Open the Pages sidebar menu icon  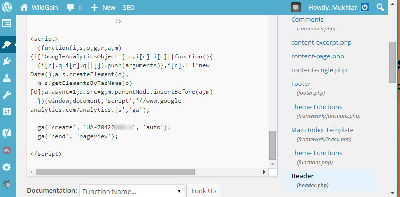[x=7, y=23]
